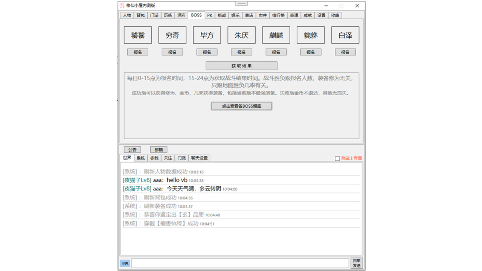Click the chat message input field

pos(239,263)
